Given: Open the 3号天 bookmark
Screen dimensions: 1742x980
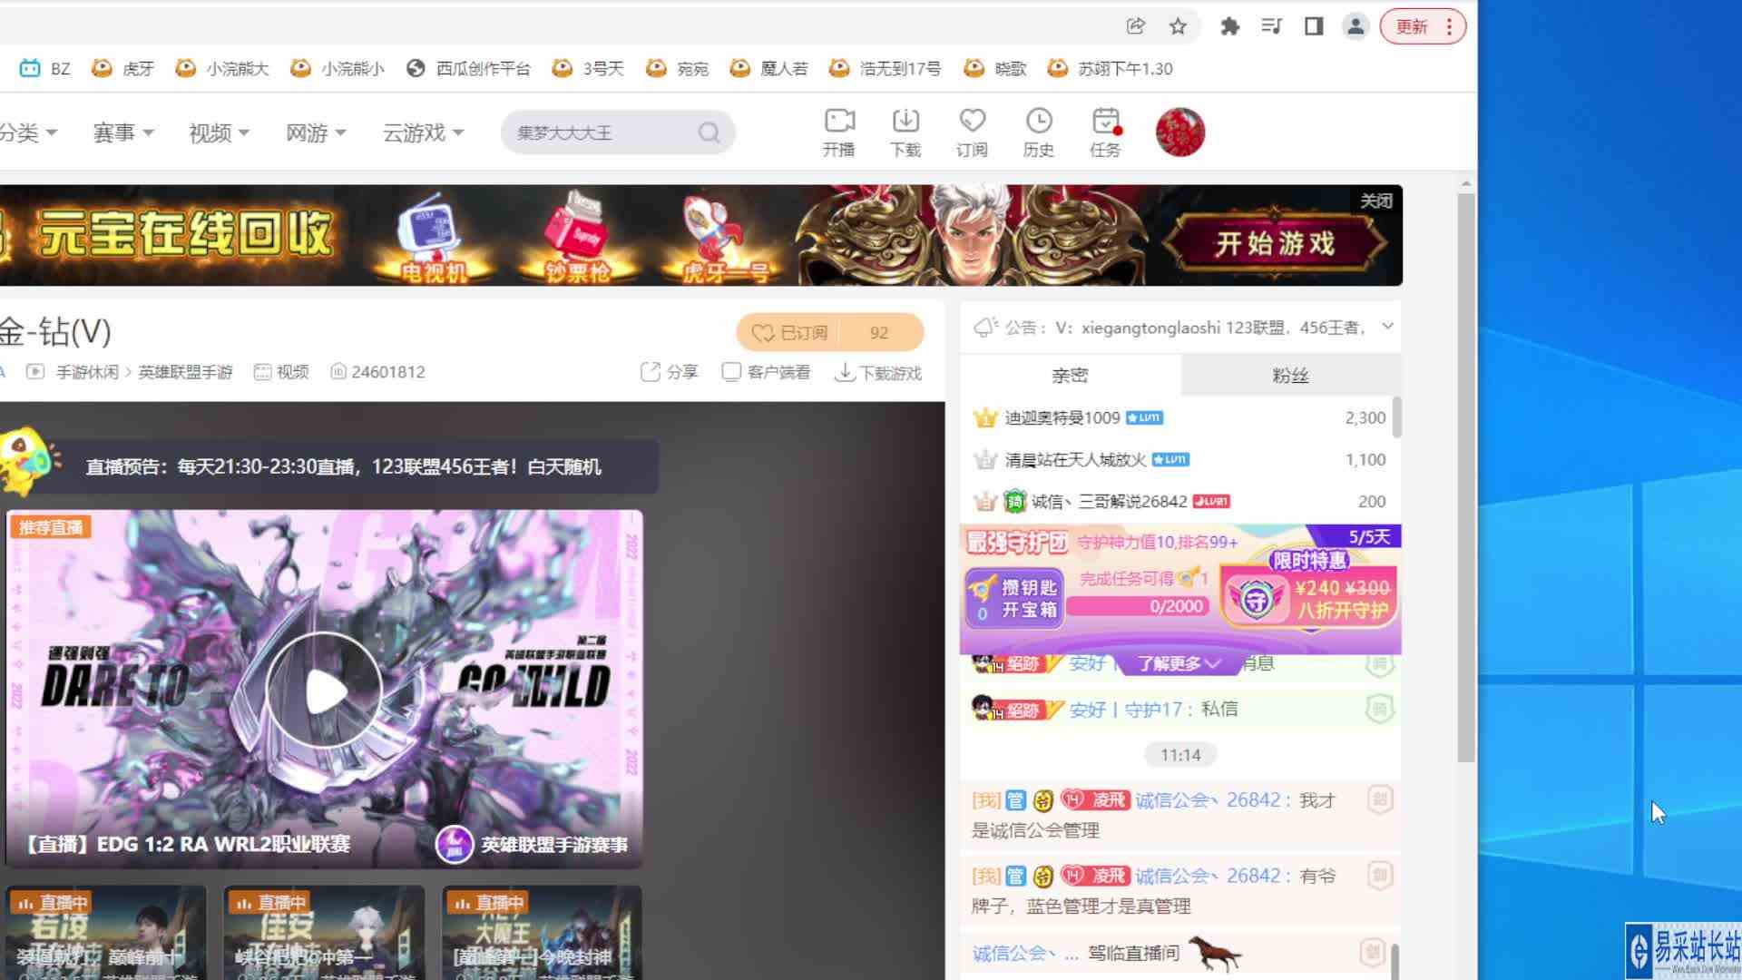Looking at the screenshot, I should (588, 68).
